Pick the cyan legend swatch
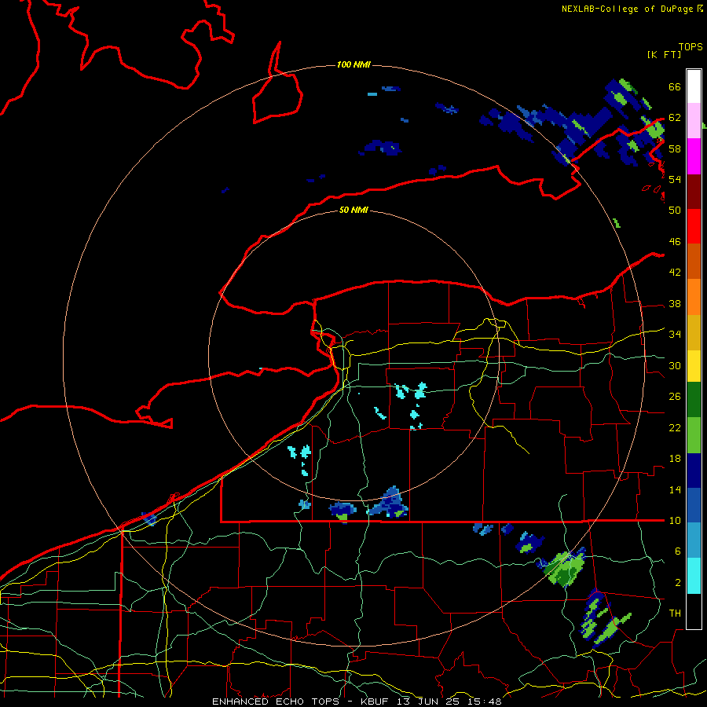 pos(694,576)
